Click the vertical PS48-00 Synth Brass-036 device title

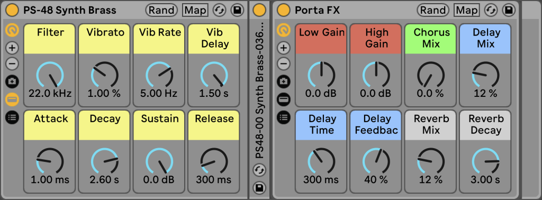pyautogui.click(x=259, y=90)
